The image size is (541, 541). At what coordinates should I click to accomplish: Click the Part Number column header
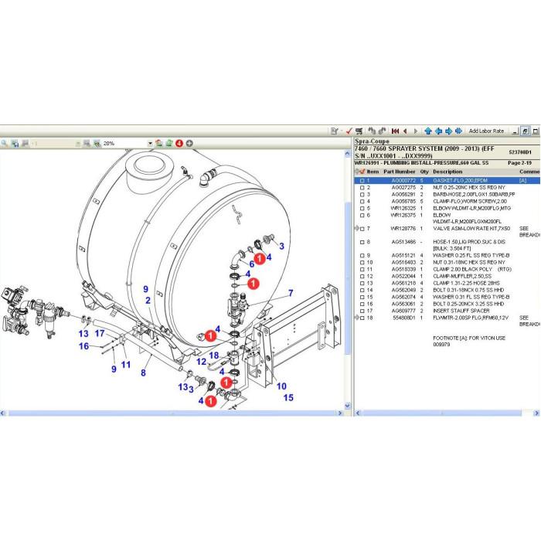[x=400, y=172]
